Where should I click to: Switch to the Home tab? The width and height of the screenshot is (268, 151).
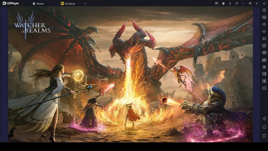point(38,4)
